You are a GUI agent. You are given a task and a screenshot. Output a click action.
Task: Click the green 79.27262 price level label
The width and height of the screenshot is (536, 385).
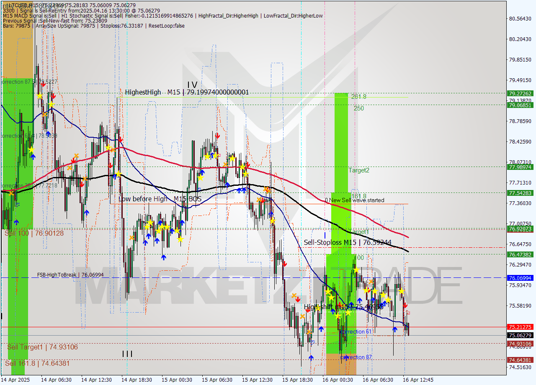click(x=519, y=94)
